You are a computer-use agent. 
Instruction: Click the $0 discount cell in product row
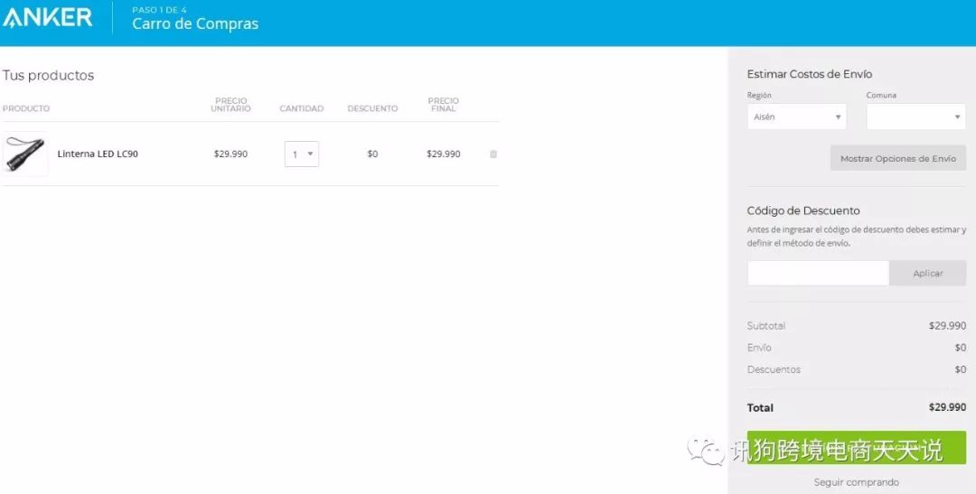[x=372, y=154]
